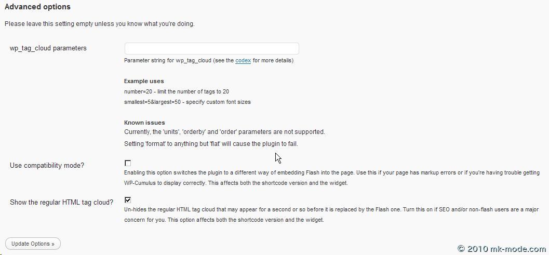Enable the compatibility mode checkbox
The image size is (549, 255).
tap(128, 163)
